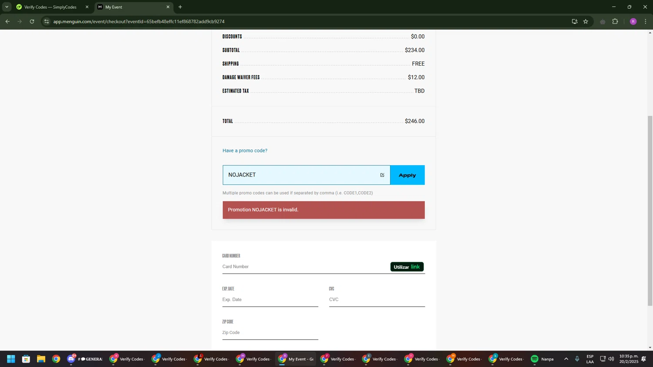Open the Discord GENERAL taskbar window
Viewport: 653px width, 367px height.
tap(84, 359)
